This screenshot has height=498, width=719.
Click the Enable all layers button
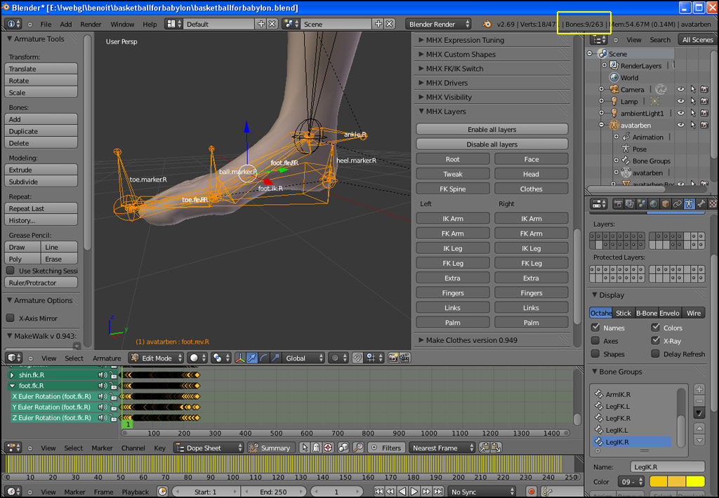tap(492, 129)
